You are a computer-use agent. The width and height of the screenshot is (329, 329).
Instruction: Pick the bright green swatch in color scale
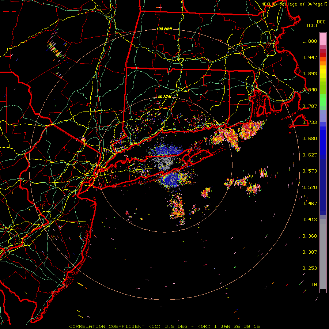tap(323, 100)
